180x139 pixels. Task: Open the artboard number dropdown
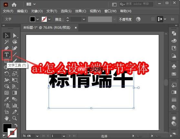pyautogui.click(x=64, y=136)
